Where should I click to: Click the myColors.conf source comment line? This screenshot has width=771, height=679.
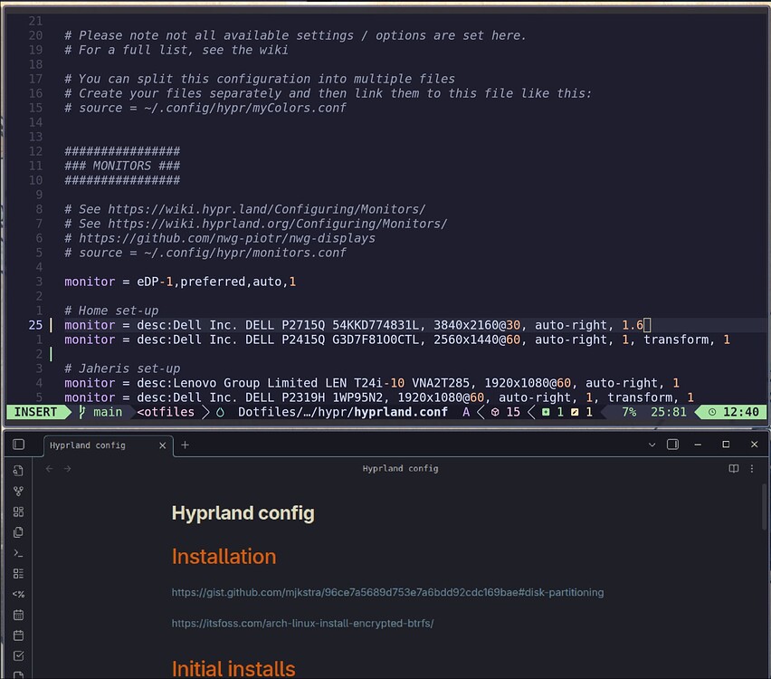[205, 108]
